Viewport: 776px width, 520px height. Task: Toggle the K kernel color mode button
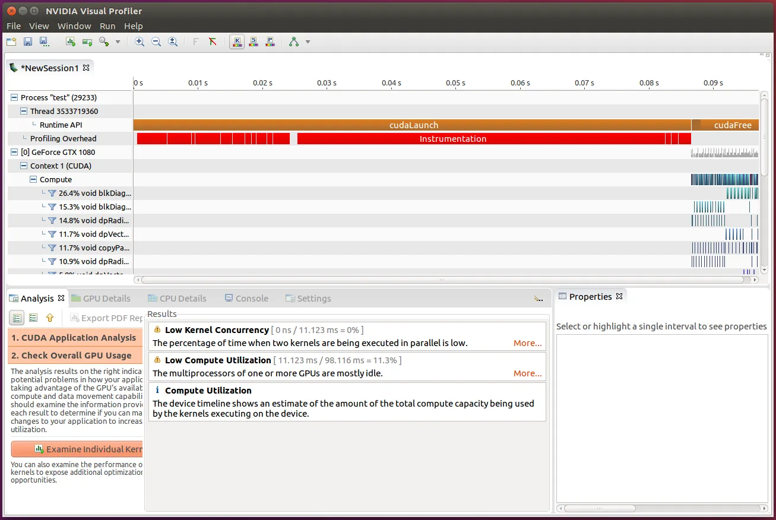coord(237,42)
